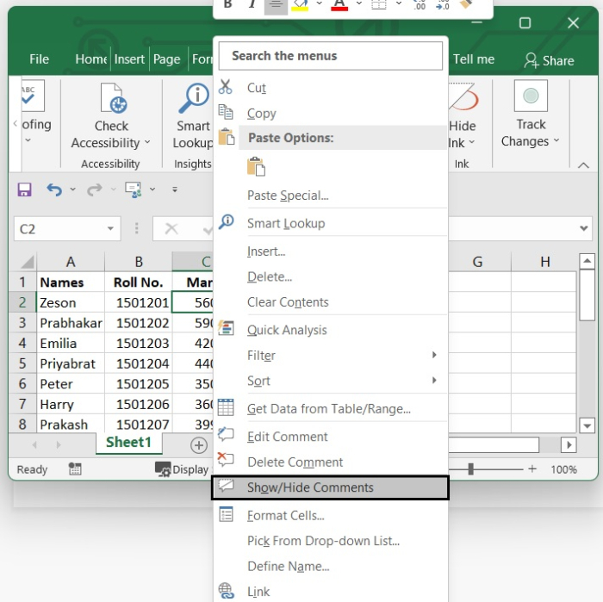Click the macro recording icon in status bar

click(x=75, y=469)
